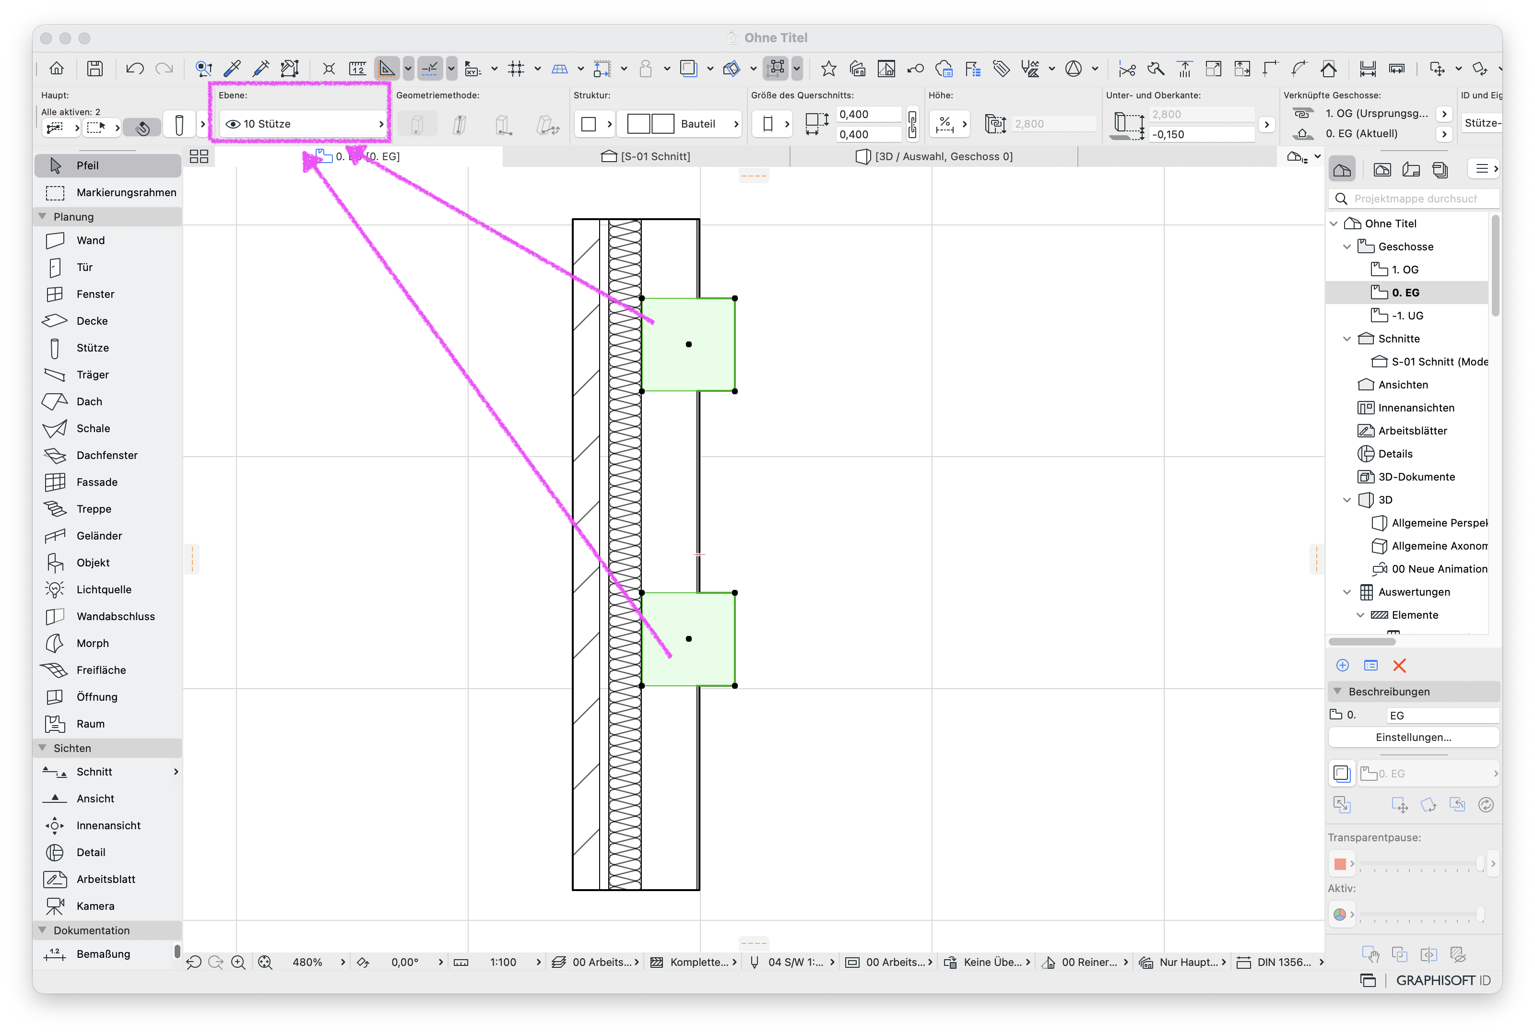Image resolution: width=1535 pixels, height=1034 pixels.
Task: Click the Einstellungen... button
Action: (x=1413, y=737)
